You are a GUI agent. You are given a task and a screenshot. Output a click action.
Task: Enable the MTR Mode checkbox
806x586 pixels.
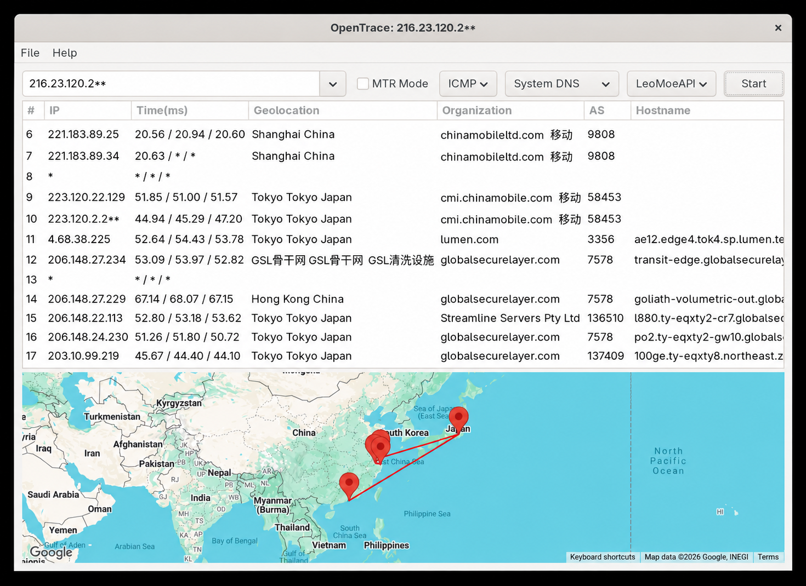(x=363, y=84)
